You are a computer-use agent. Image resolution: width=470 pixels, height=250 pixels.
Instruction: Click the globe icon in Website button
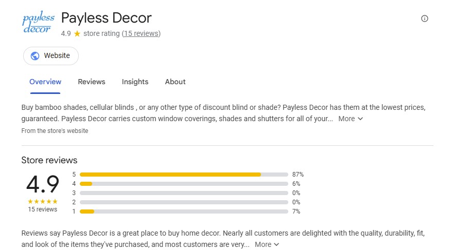click(x=35, y=56)
